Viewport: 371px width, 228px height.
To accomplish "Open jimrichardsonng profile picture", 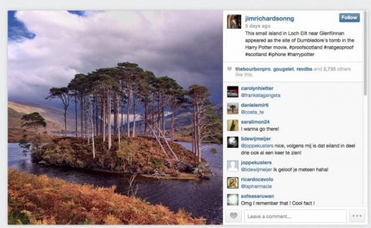I will [x=234, y=22].
